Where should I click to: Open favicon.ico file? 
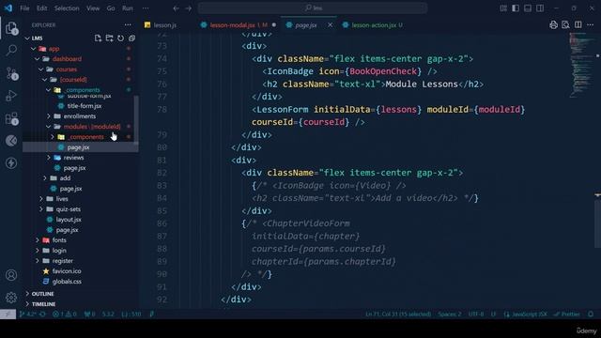[x=67, y=271]
